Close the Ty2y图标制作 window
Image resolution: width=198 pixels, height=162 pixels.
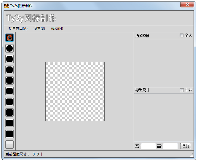click(x=187, y=4)
